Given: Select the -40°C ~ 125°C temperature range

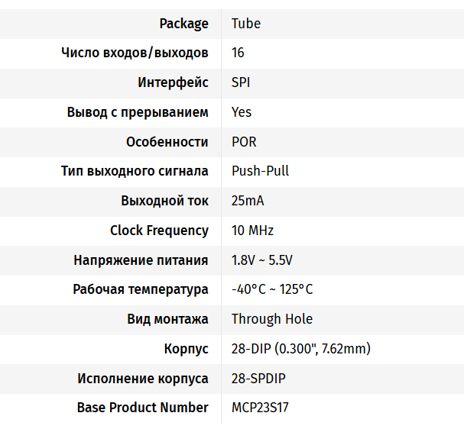Looking at the screenshot, I should tap(272, 289).
